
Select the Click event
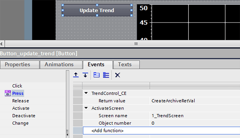17,86
